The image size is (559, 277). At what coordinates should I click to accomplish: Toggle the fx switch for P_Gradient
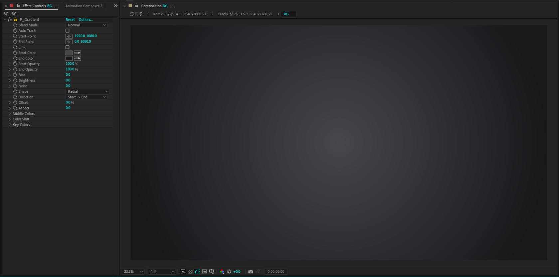pos(10,20)
